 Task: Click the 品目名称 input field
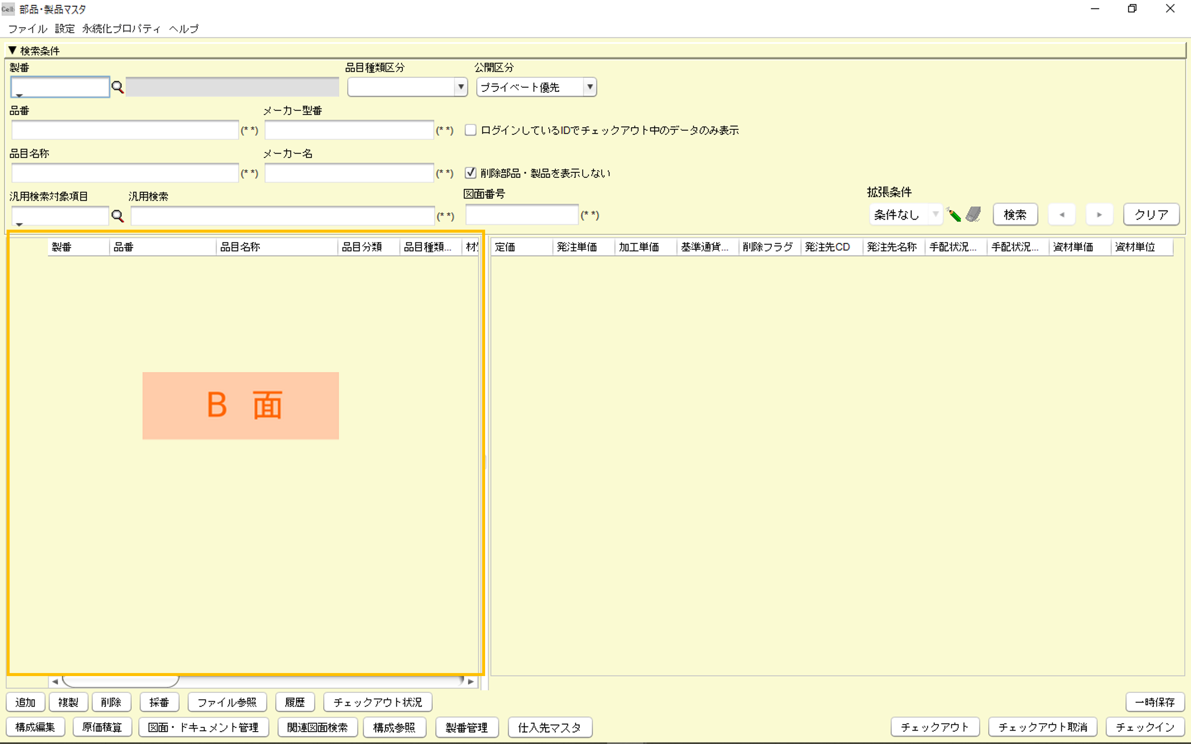click(x=125, y=173)
